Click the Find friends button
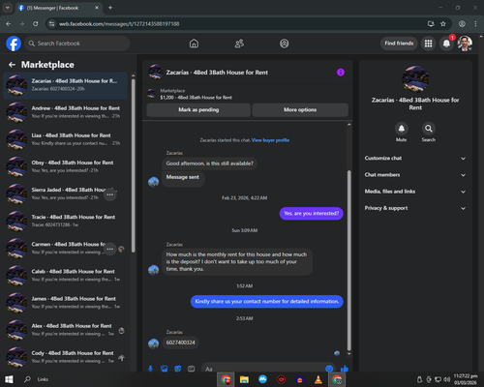 click(399, 44)
